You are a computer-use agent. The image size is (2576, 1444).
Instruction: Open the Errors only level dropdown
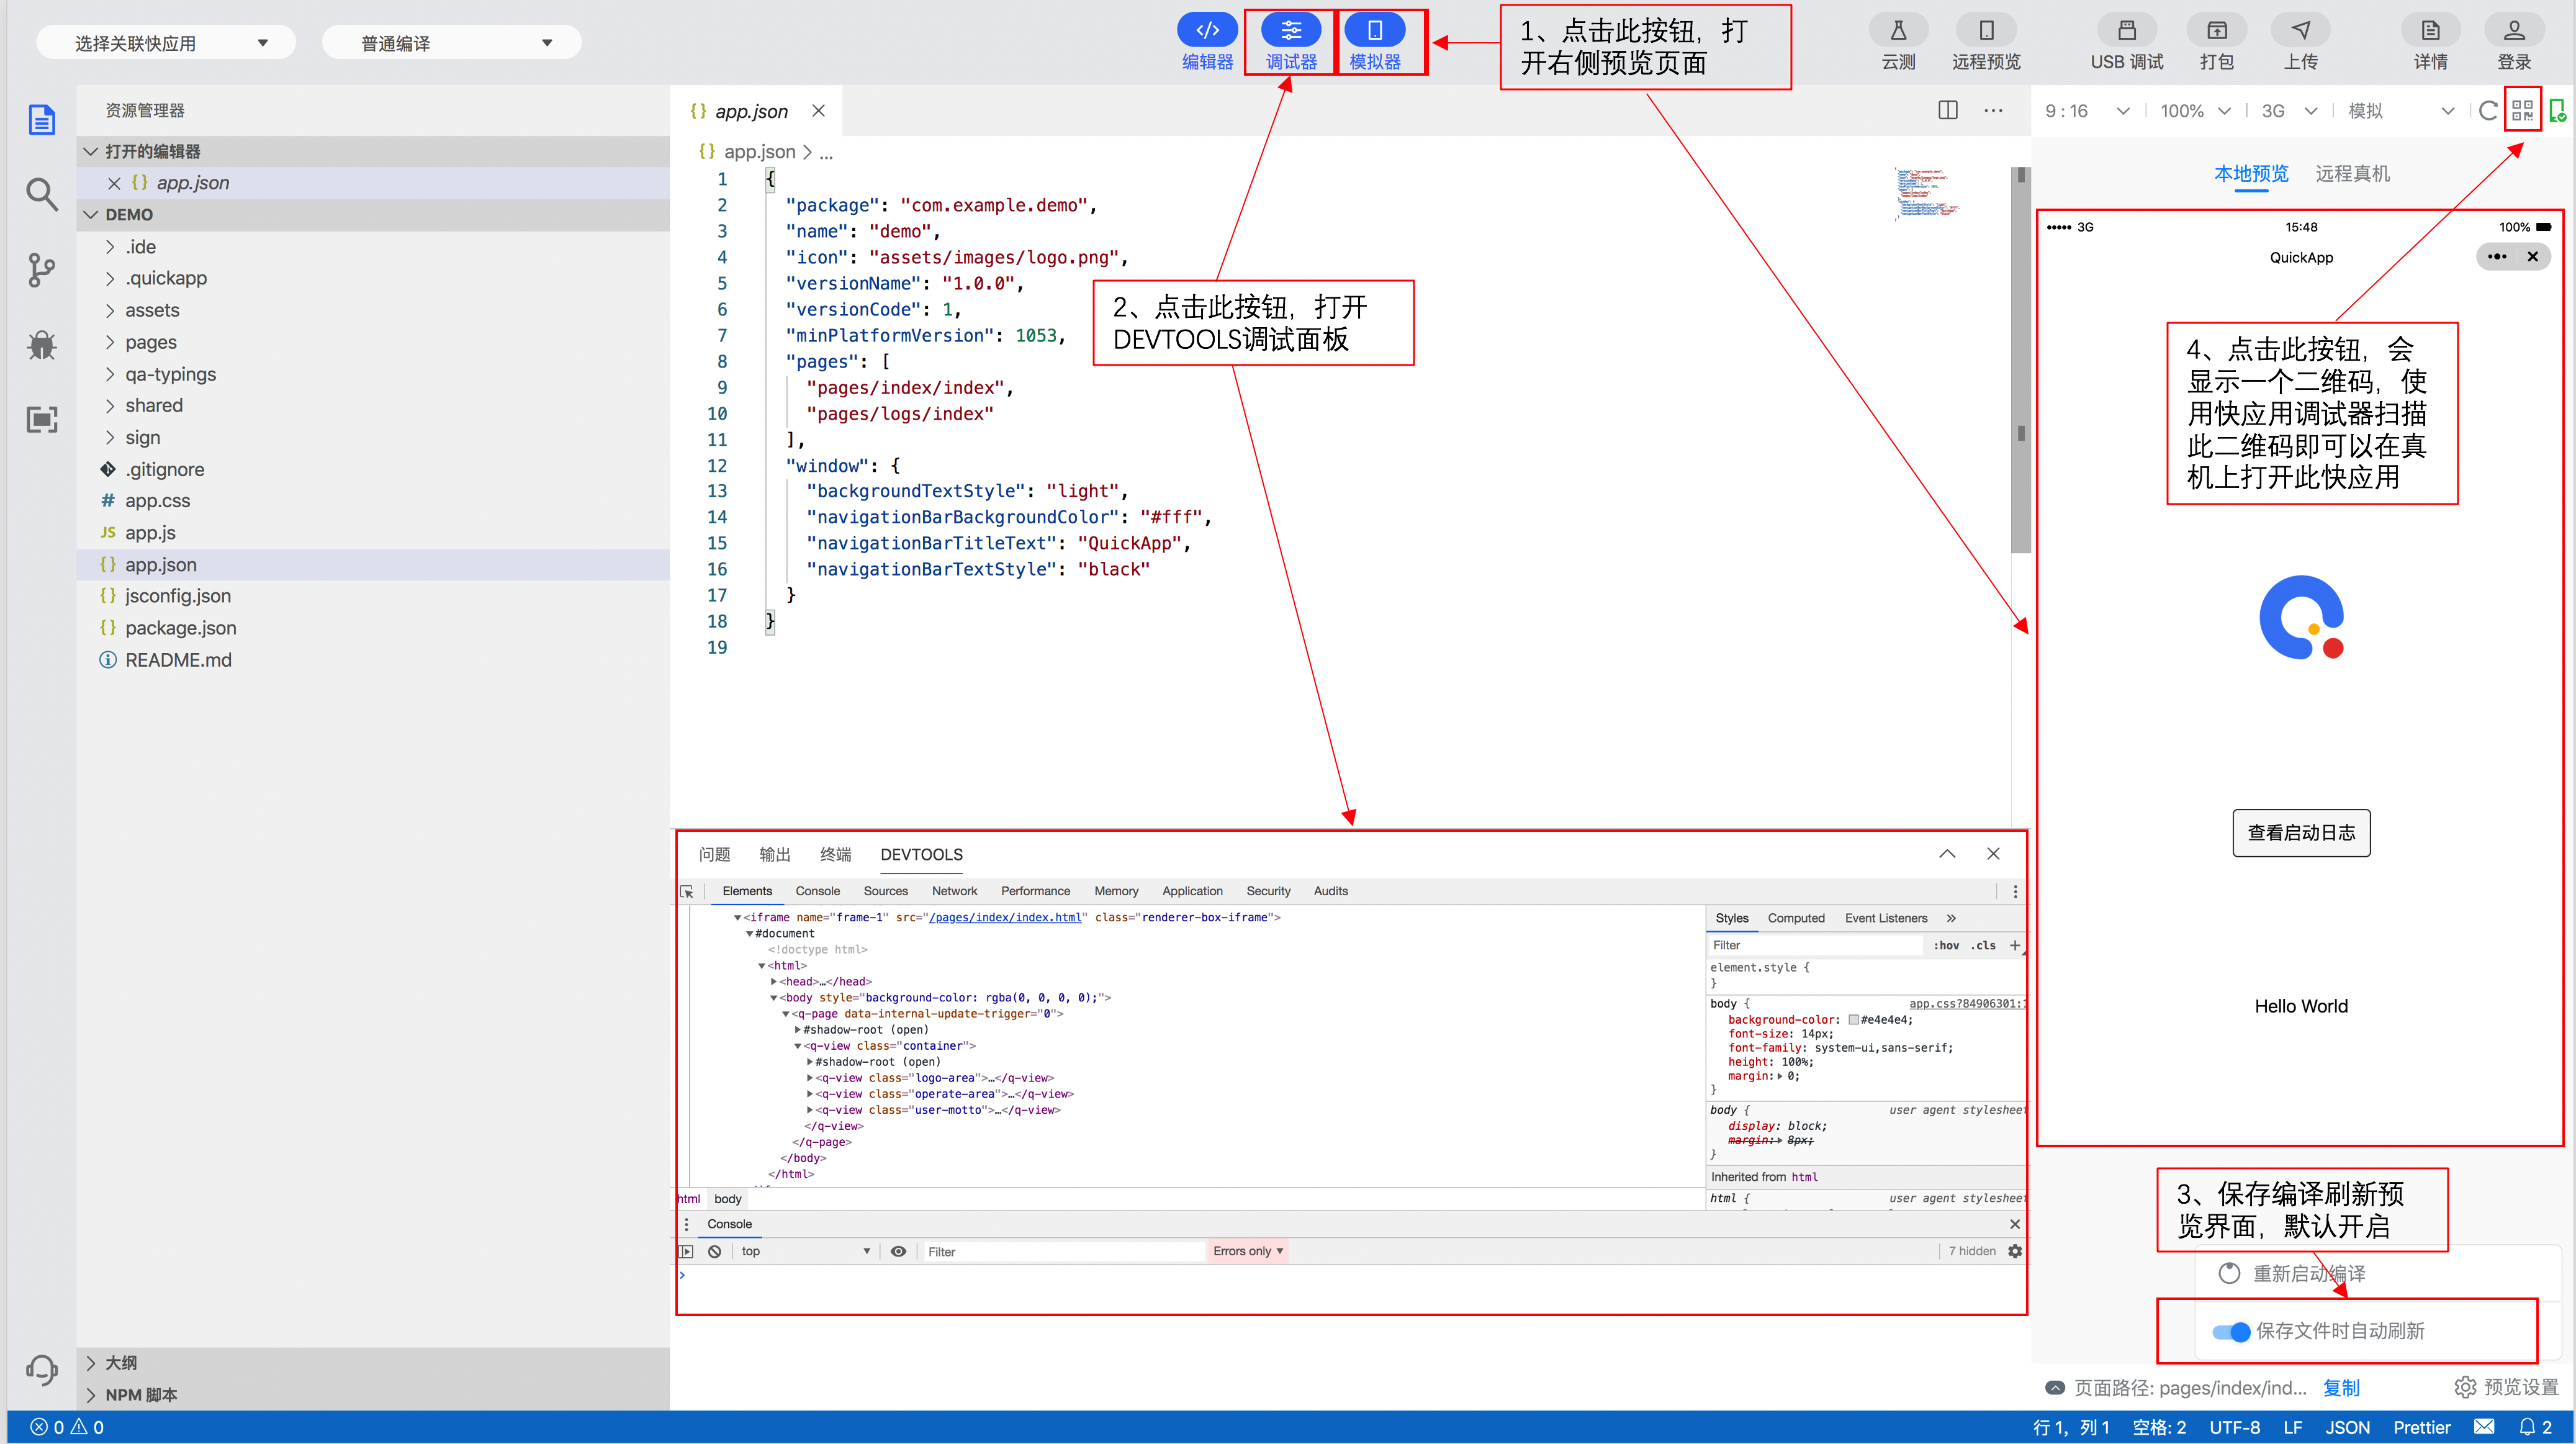1247,1251
